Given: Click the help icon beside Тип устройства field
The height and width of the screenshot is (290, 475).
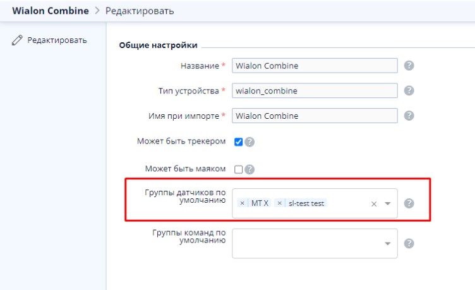Looking at the screenshot, I should point(409,90).
